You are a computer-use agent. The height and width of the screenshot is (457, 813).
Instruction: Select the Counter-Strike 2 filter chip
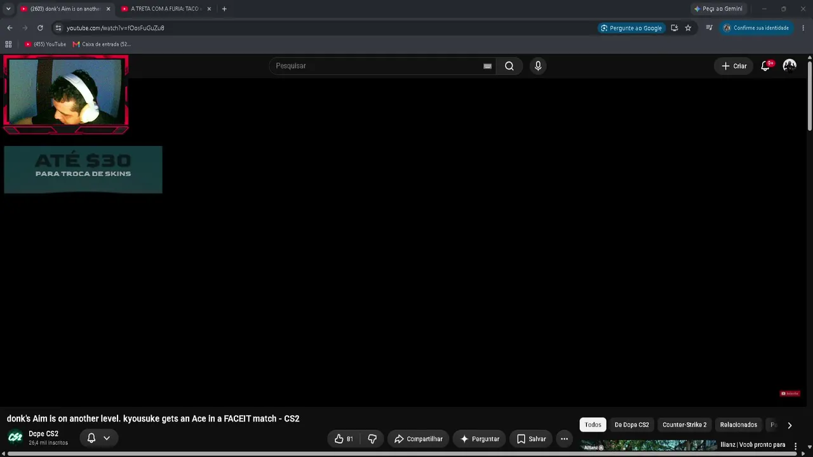coord(684,425)
